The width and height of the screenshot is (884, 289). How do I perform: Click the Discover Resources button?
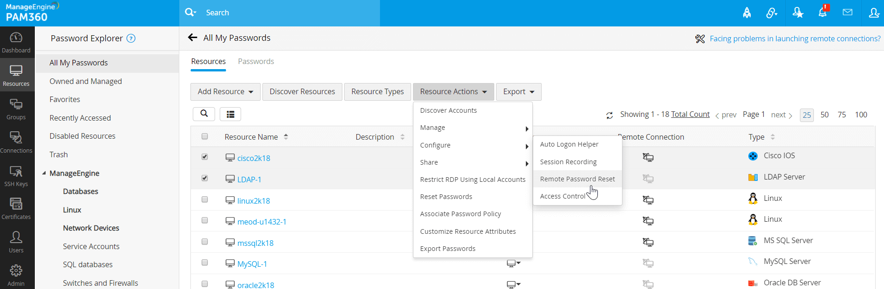point(302,92)
